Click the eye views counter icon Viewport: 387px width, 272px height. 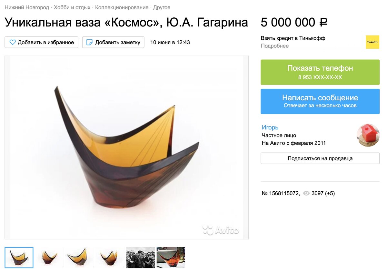click(306, 194)
